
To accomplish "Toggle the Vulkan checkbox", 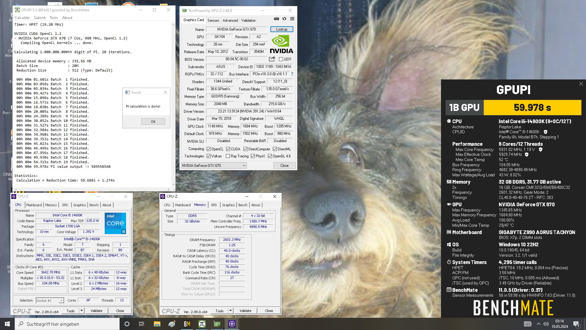I will tap(208, 156).
